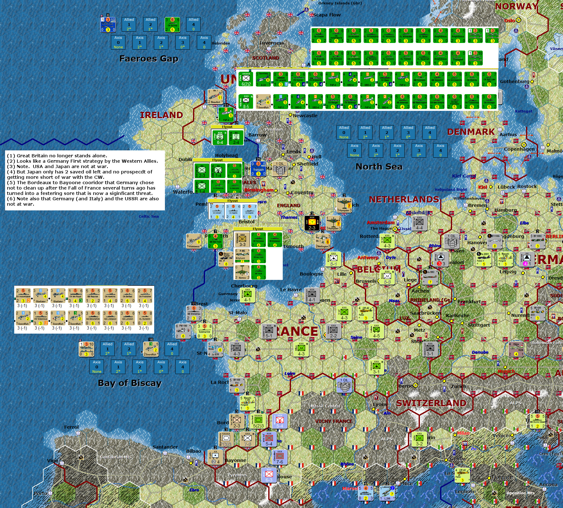Select the black 2-3 territorial counter near London
563x508 pixels.
312,223
